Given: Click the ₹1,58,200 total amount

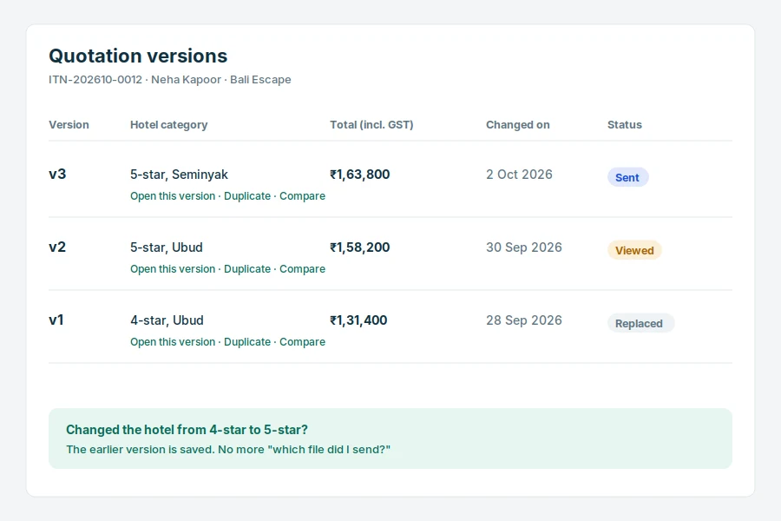Looking at the screenshot, I should (x=359, y=247).
